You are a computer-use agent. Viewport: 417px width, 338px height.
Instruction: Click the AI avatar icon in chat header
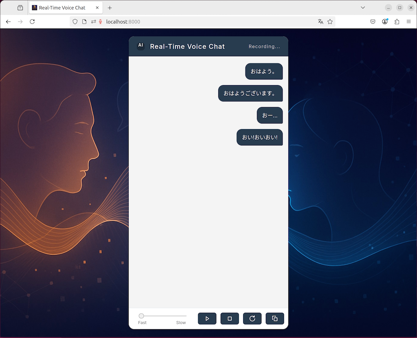140,46
